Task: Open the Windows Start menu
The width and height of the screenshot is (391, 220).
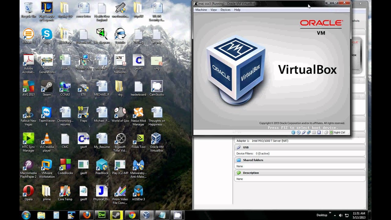Action: (26, 215)
